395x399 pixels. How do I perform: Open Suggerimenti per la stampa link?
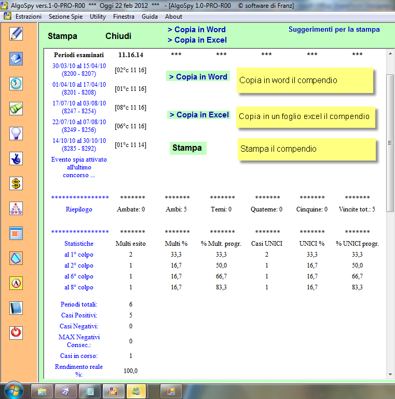tap(334, 29)
